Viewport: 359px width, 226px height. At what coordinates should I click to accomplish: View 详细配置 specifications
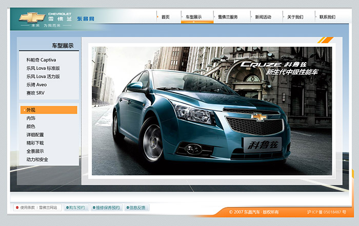click(35, 135)
